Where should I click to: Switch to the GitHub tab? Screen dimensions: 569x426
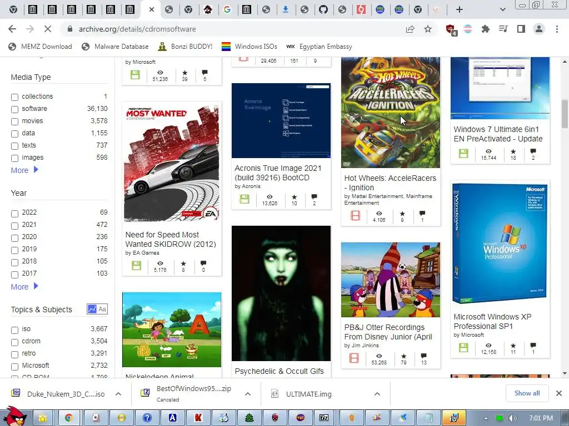point(323,9)
